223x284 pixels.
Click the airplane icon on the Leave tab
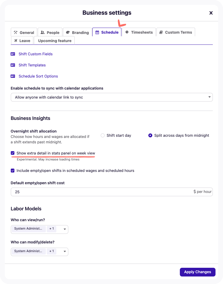point(16,40)
